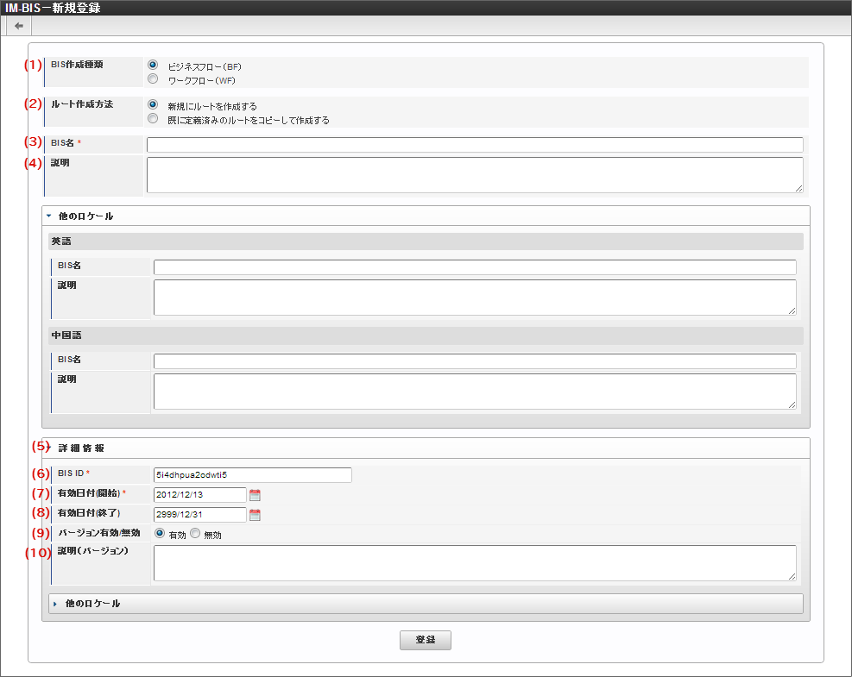
Task: Click the 有効日付(開始) date field
Action: click(x=200, y=494)
